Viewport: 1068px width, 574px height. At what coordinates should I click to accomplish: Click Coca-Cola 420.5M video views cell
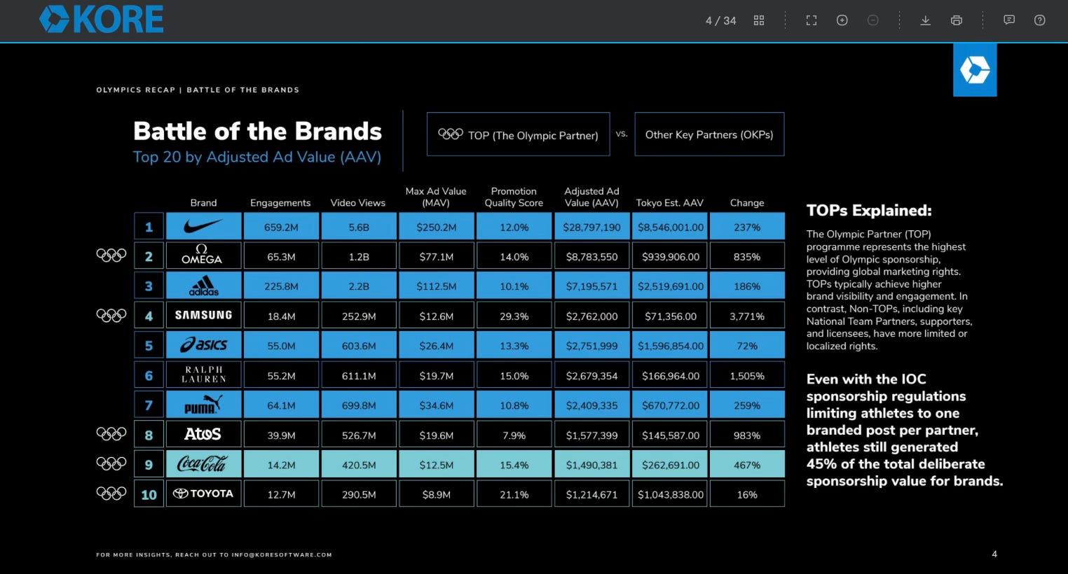click(359, 465)
